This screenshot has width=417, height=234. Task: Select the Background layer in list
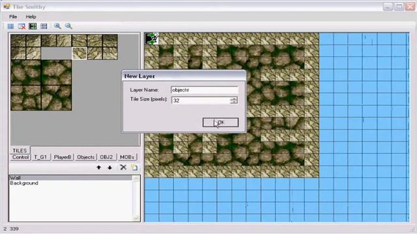point(70,183)
